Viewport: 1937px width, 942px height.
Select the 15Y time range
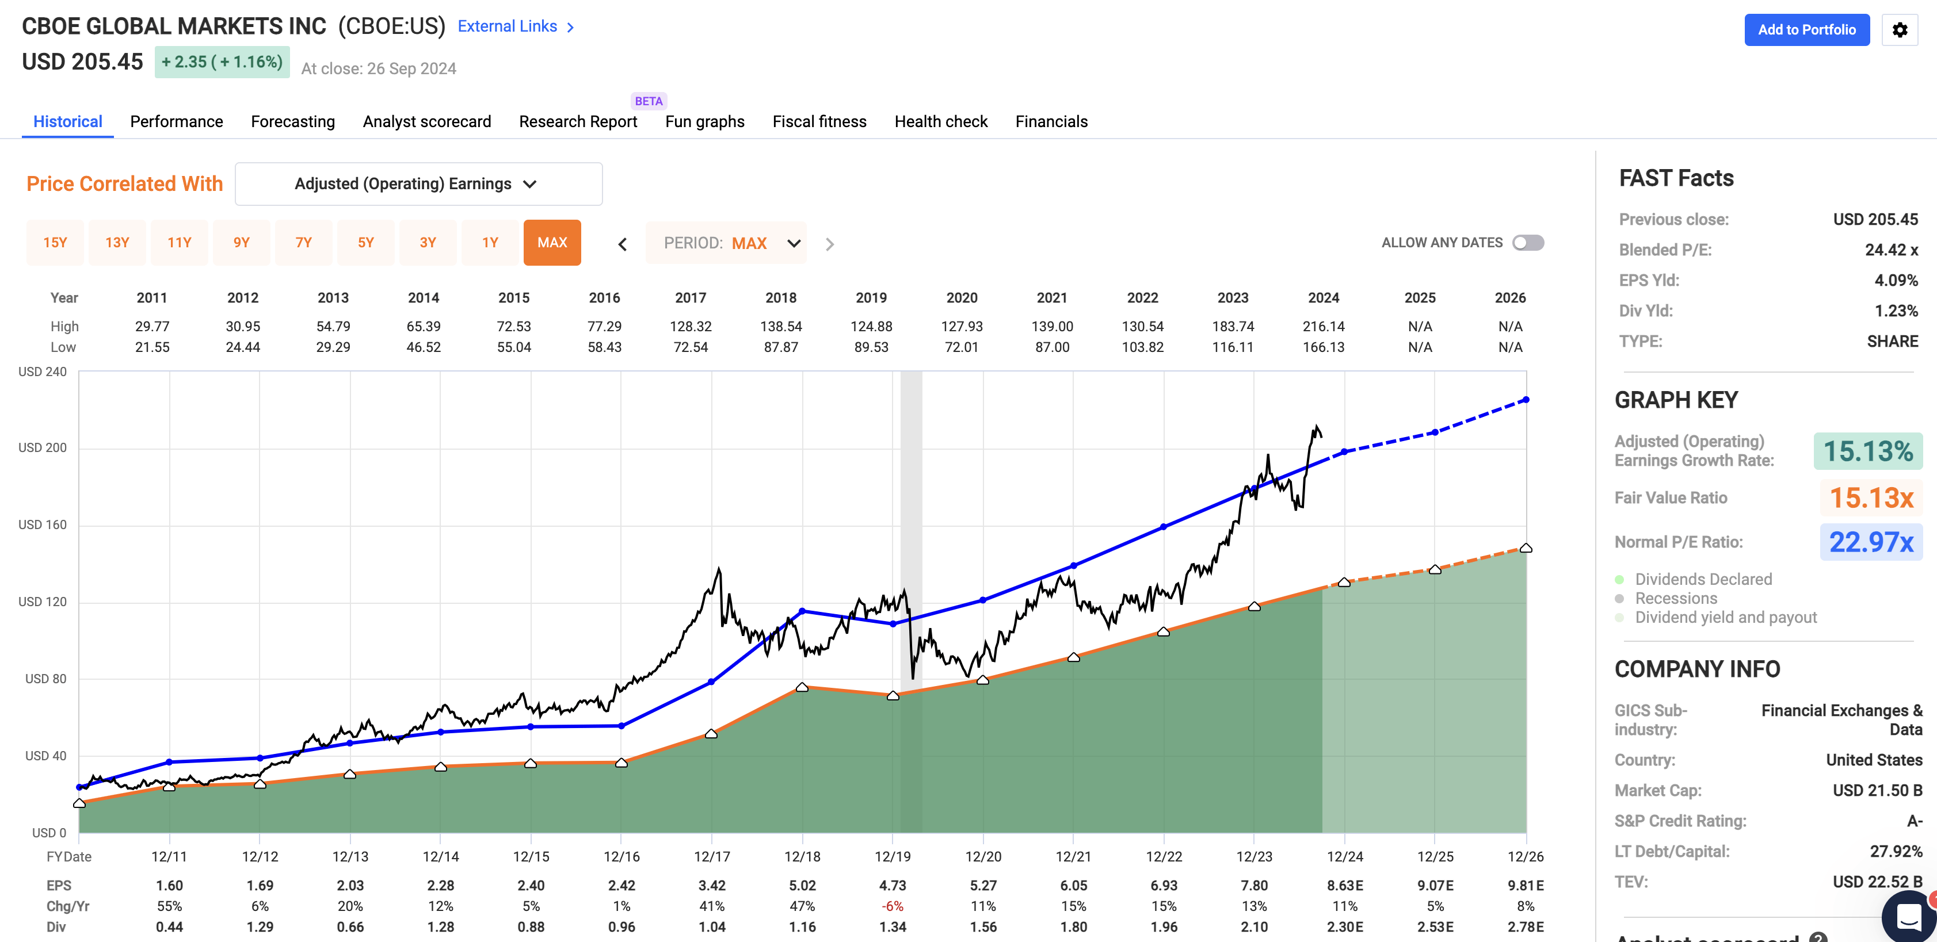coord(55,242)
